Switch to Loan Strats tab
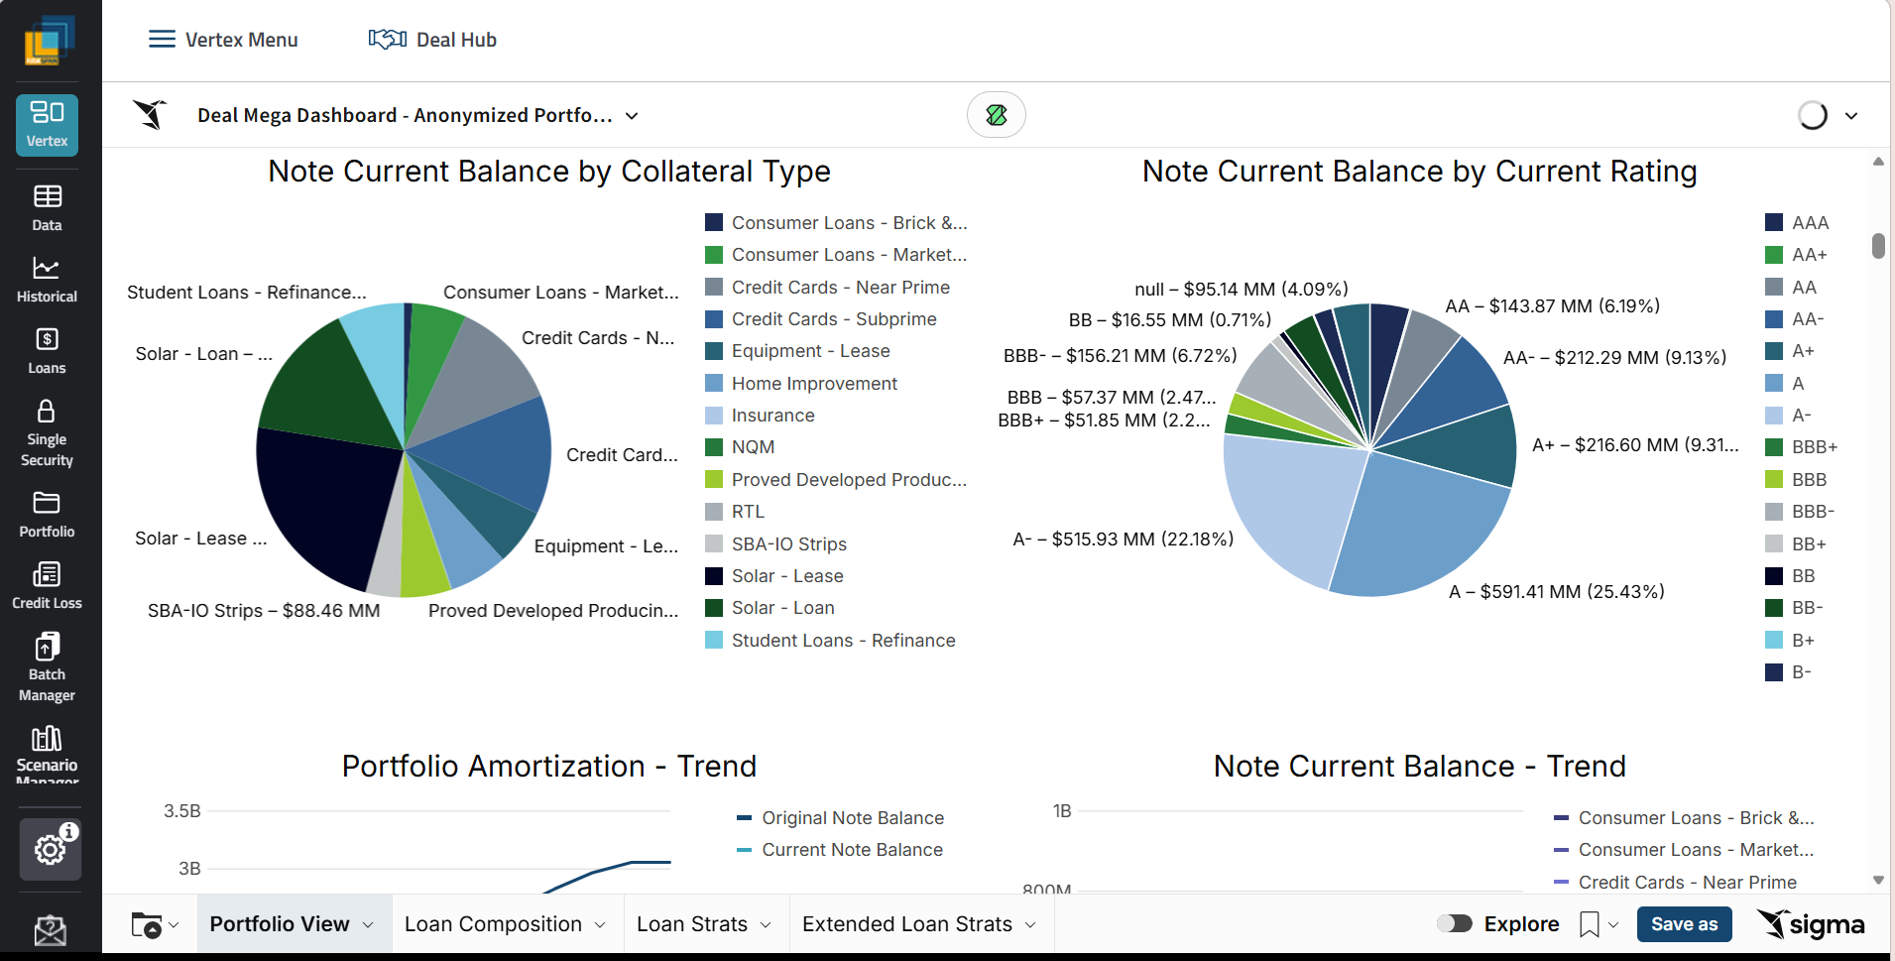The width and height of the screenshot is (1895, 961). pos(692,924)
